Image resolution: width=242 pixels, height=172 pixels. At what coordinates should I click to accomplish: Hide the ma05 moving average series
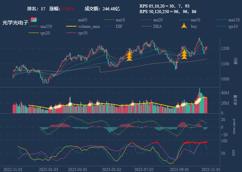click(x=71, y=20)
